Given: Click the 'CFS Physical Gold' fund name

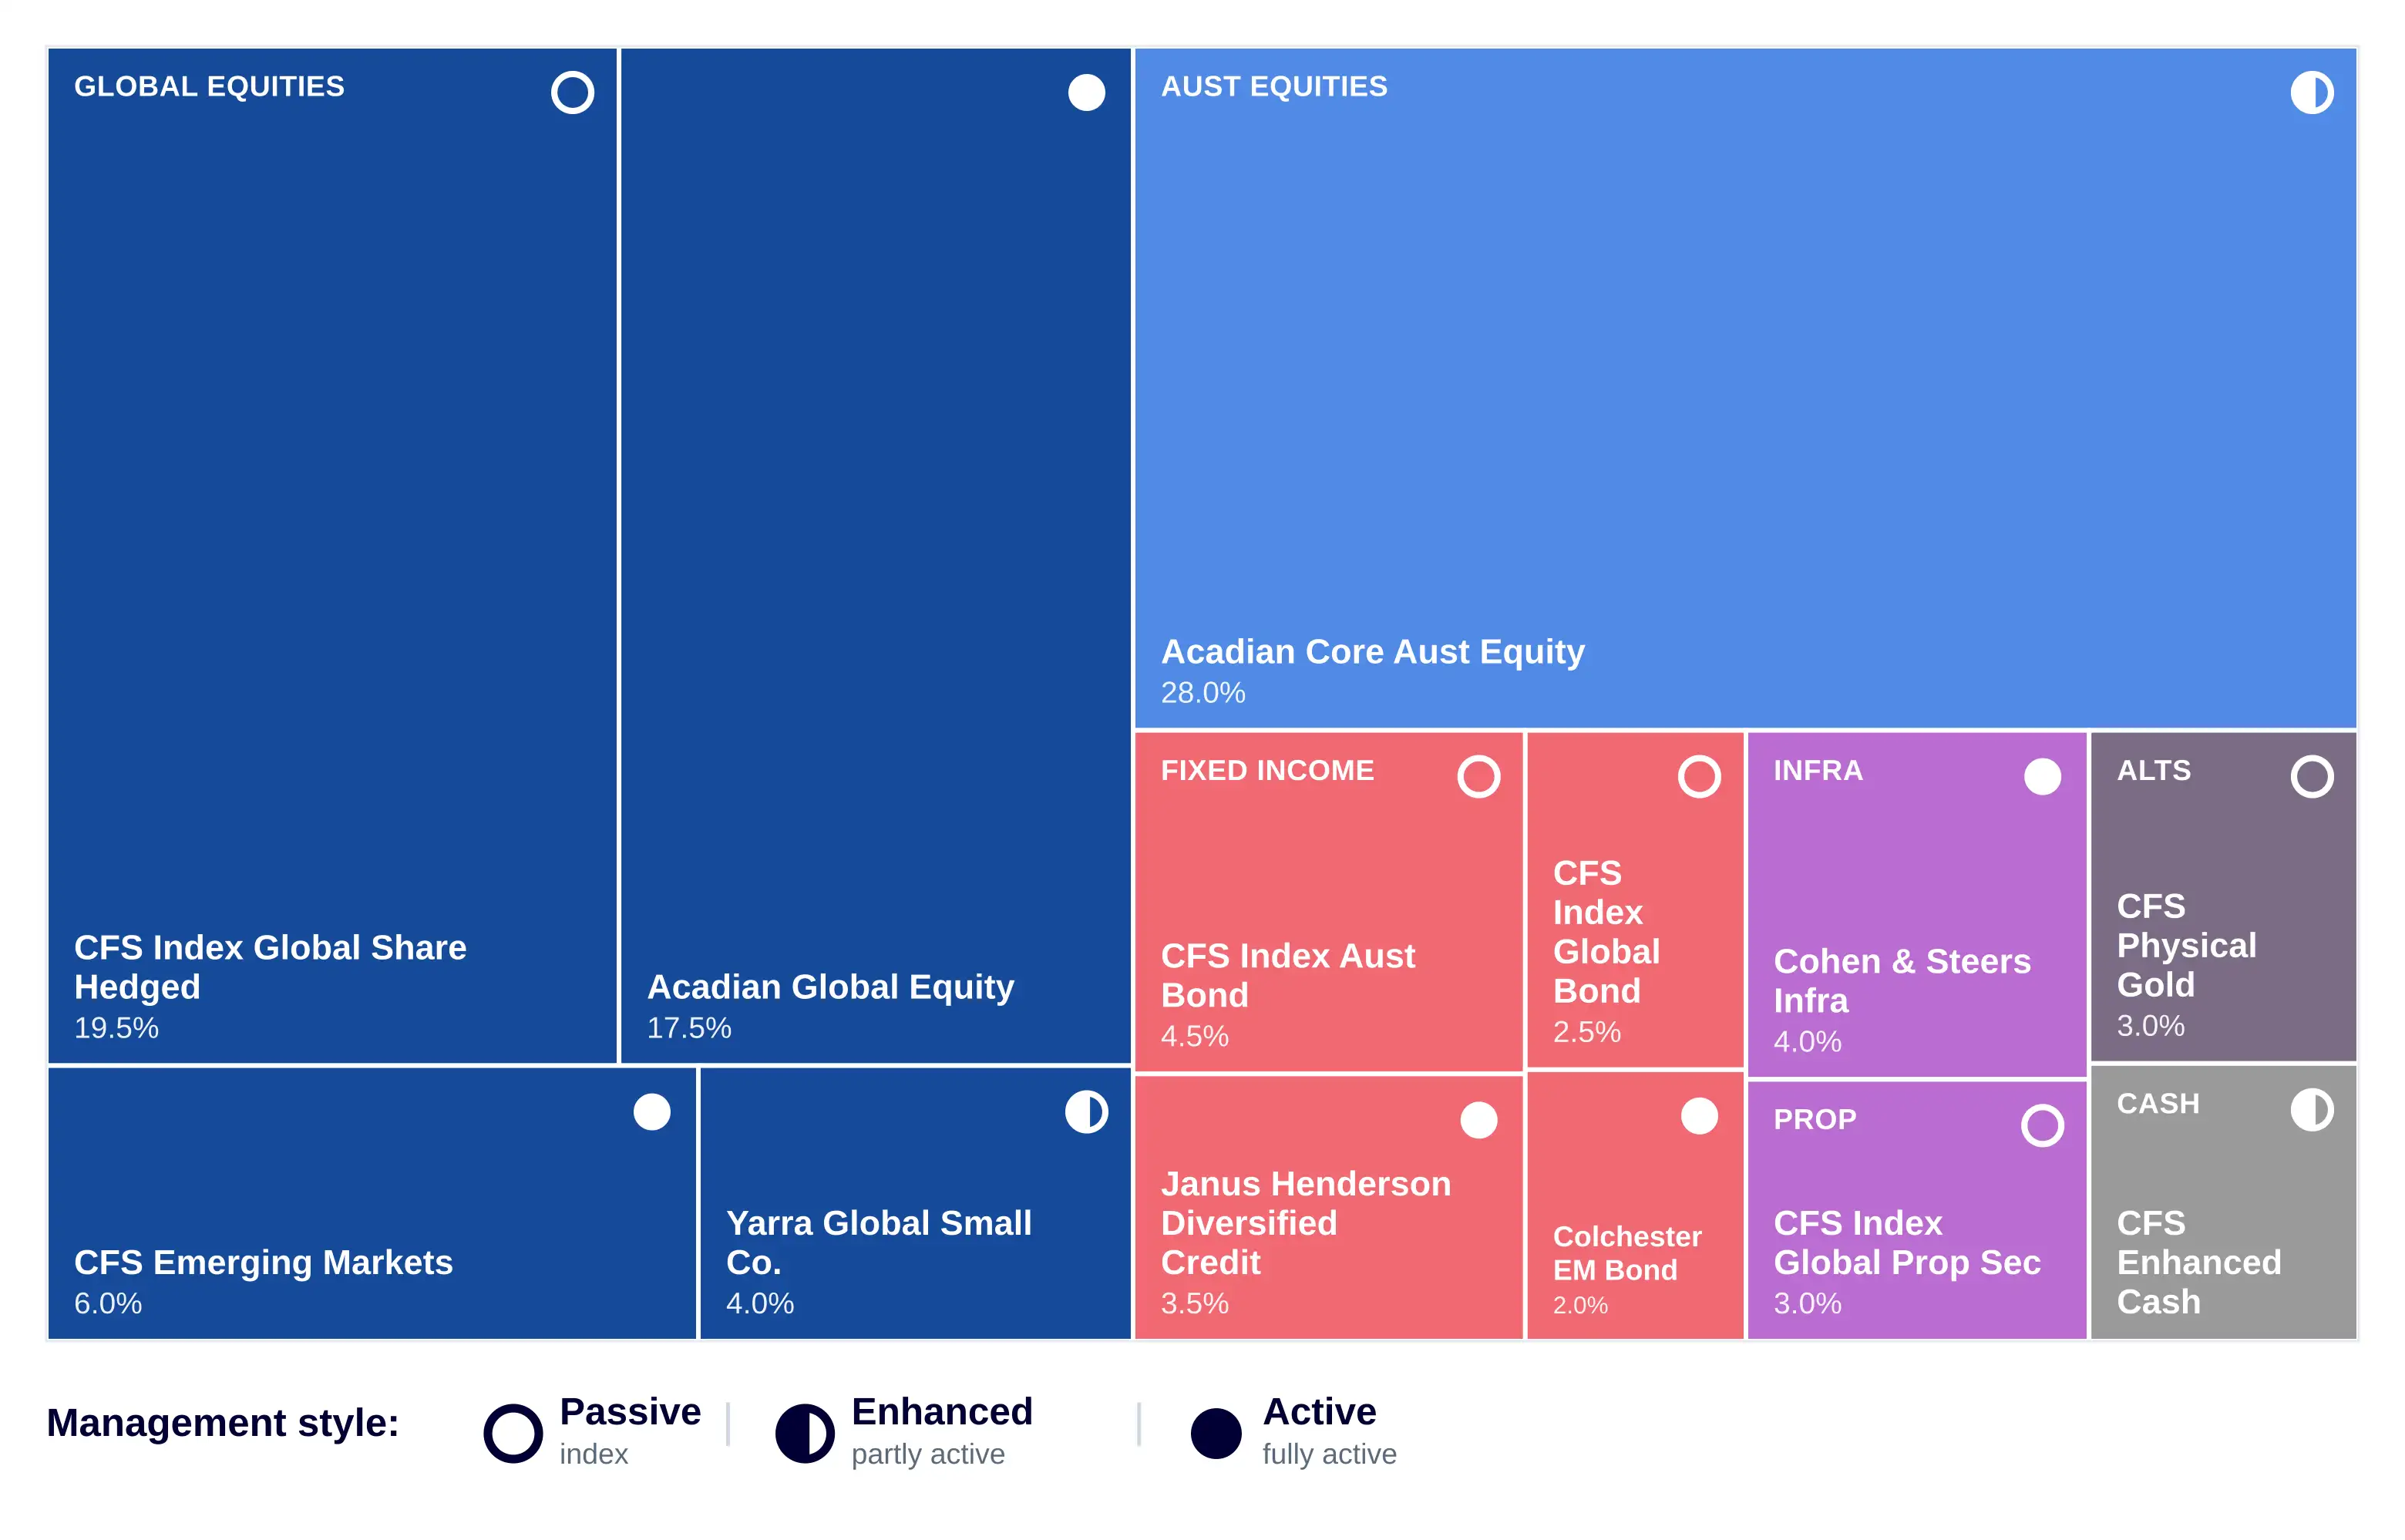Looking at the screenshot, I should click(x=2186, y=946).
